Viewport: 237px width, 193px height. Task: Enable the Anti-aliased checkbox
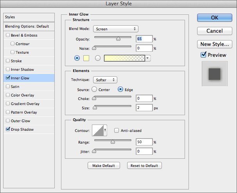coord(117,131)
